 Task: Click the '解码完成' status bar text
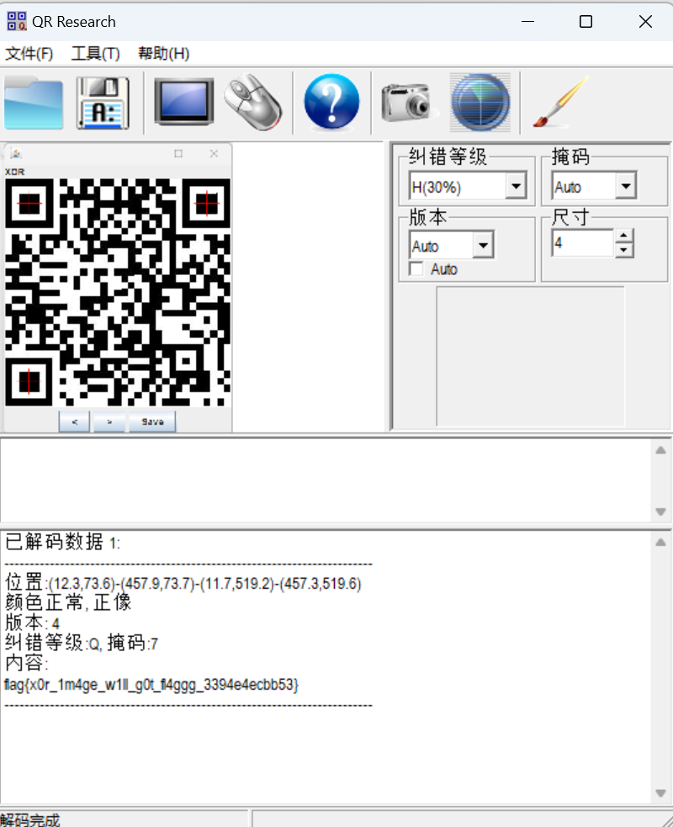pyautogui.click(x=30, y=819)
